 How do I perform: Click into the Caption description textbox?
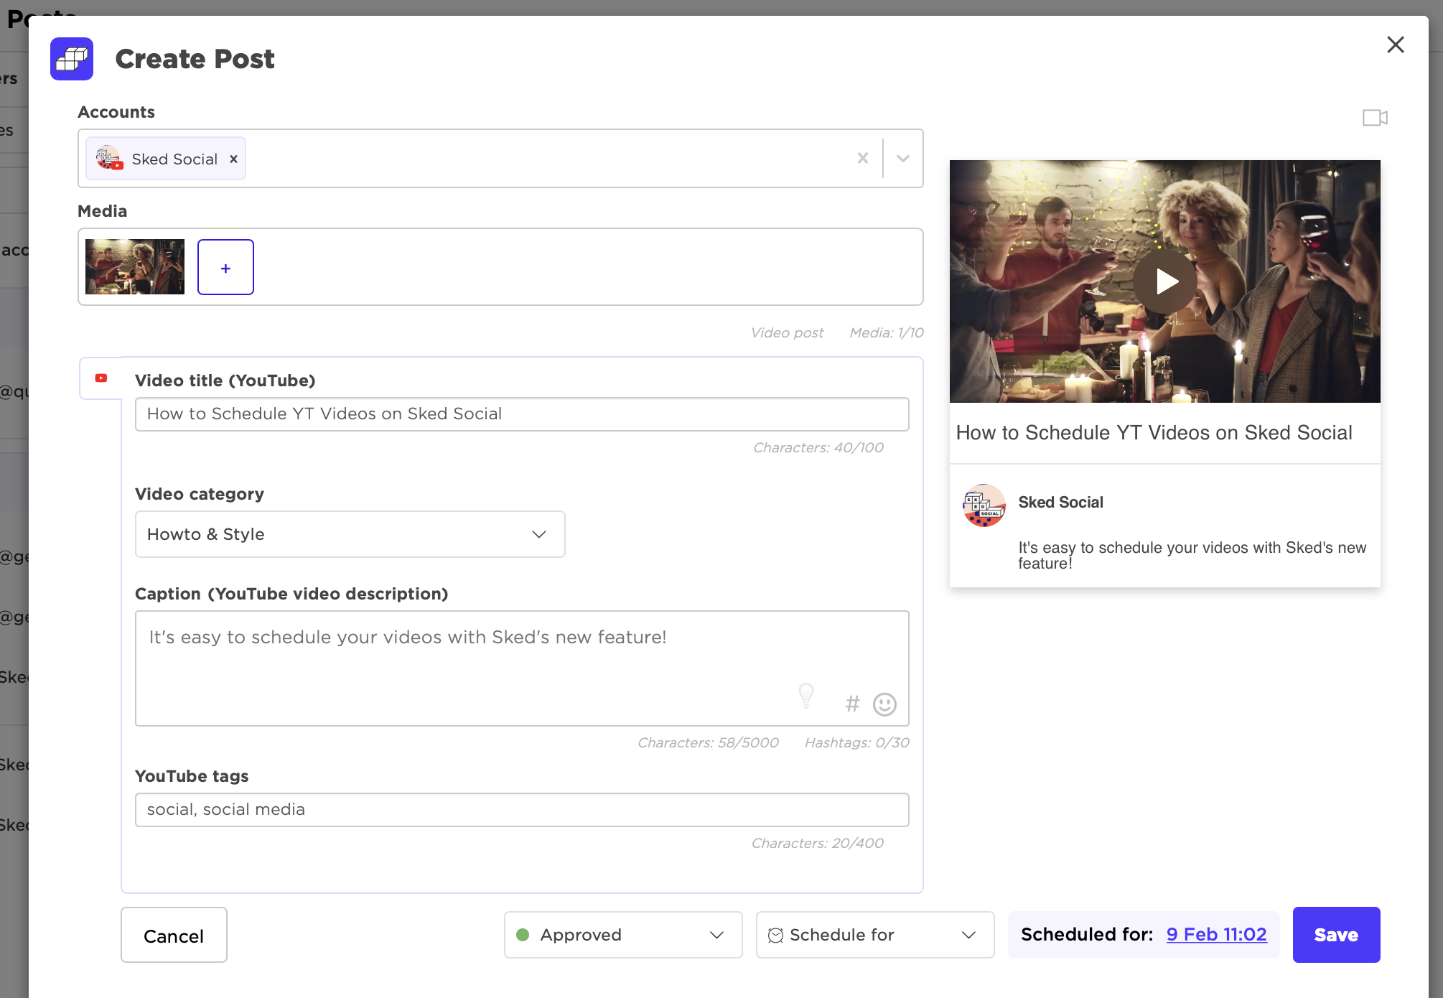point(522,668)
